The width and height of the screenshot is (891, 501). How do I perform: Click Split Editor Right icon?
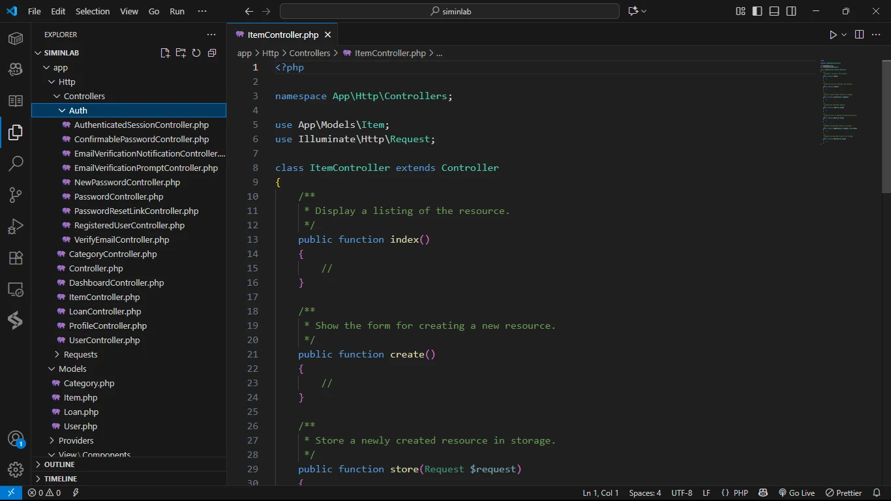(859, 35)
